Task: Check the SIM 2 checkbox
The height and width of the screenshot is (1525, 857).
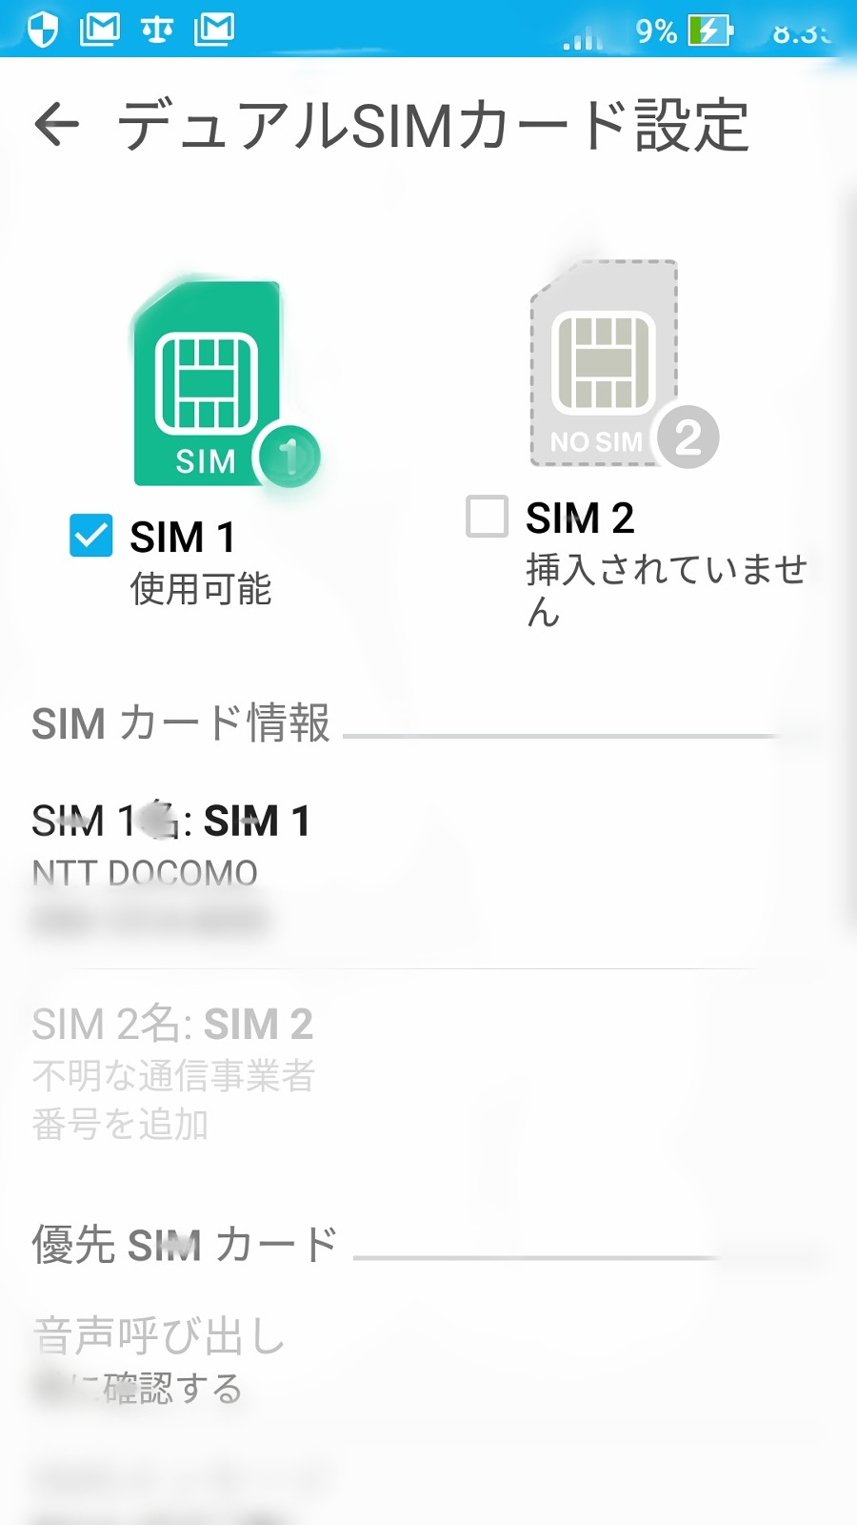Action: (487, 517)
